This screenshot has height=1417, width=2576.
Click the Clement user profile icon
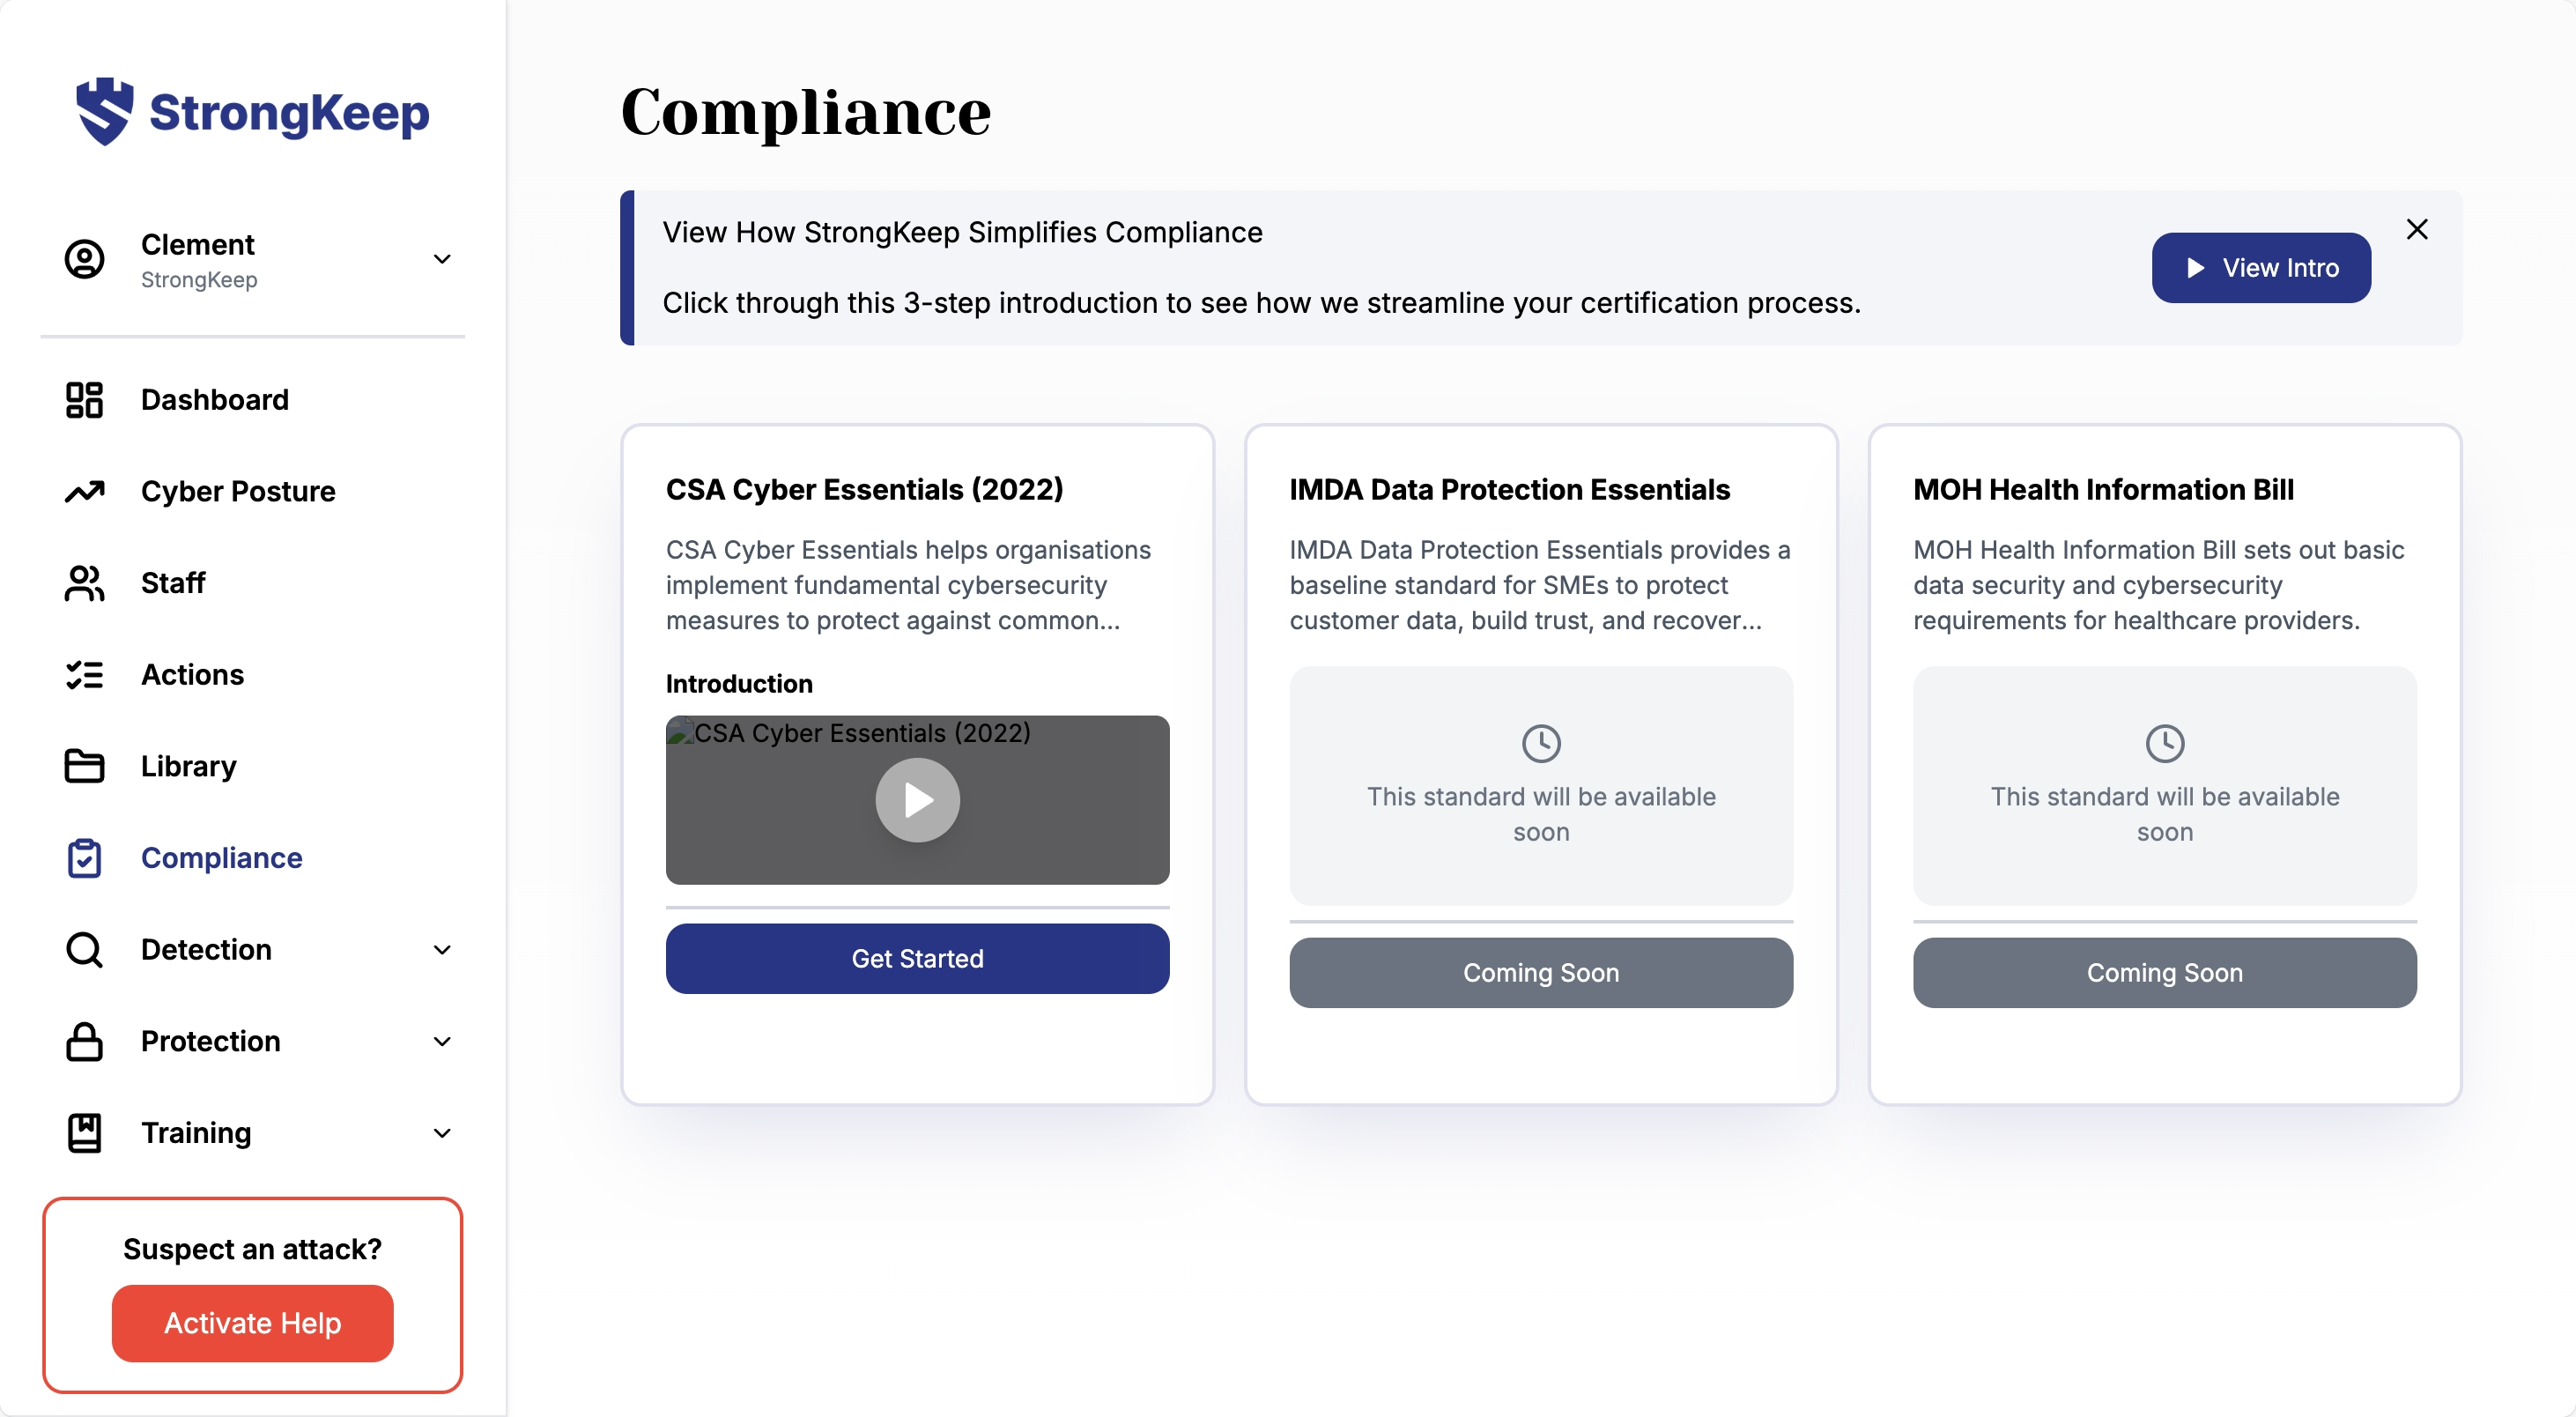tap(84, 259)
